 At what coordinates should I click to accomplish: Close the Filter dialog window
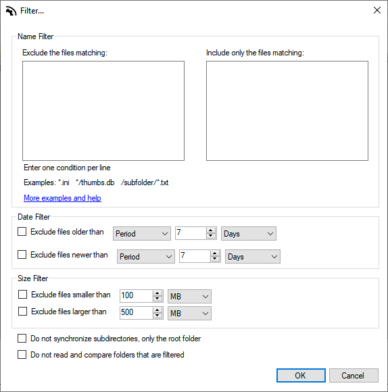click(377, 10)
